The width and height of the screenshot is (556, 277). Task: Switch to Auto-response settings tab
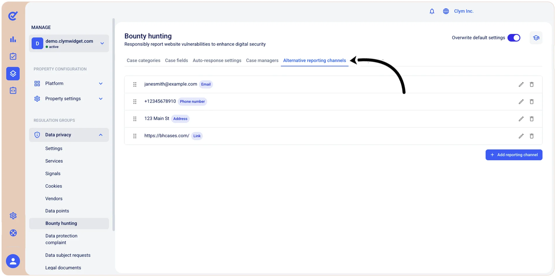217,60
